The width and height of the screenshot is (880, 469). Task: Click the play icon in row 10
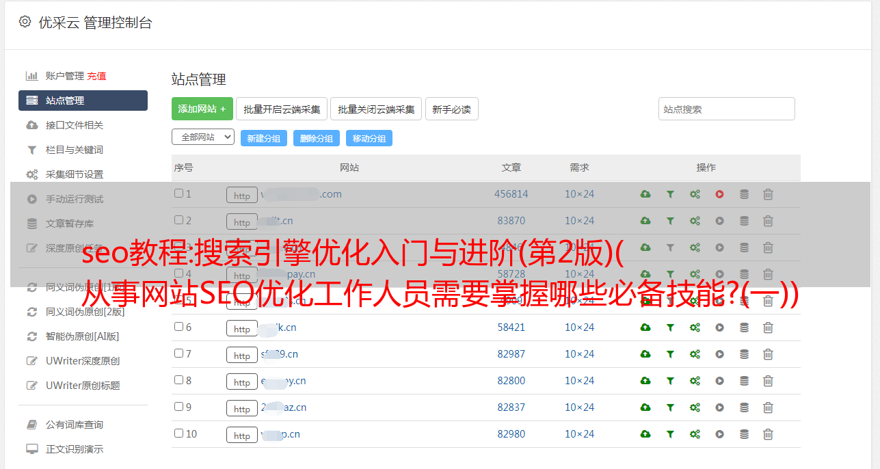click(x=719, y=434)
